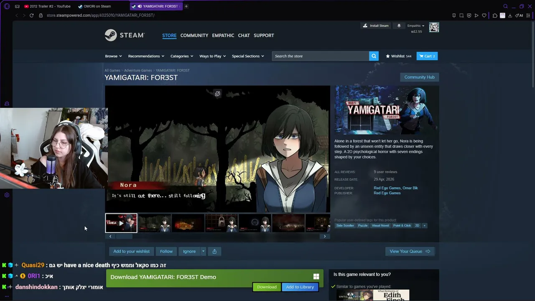This screenshot has height=301, width=535.
Task: Open the browser easy setup sliders
Action: point(528,15)
